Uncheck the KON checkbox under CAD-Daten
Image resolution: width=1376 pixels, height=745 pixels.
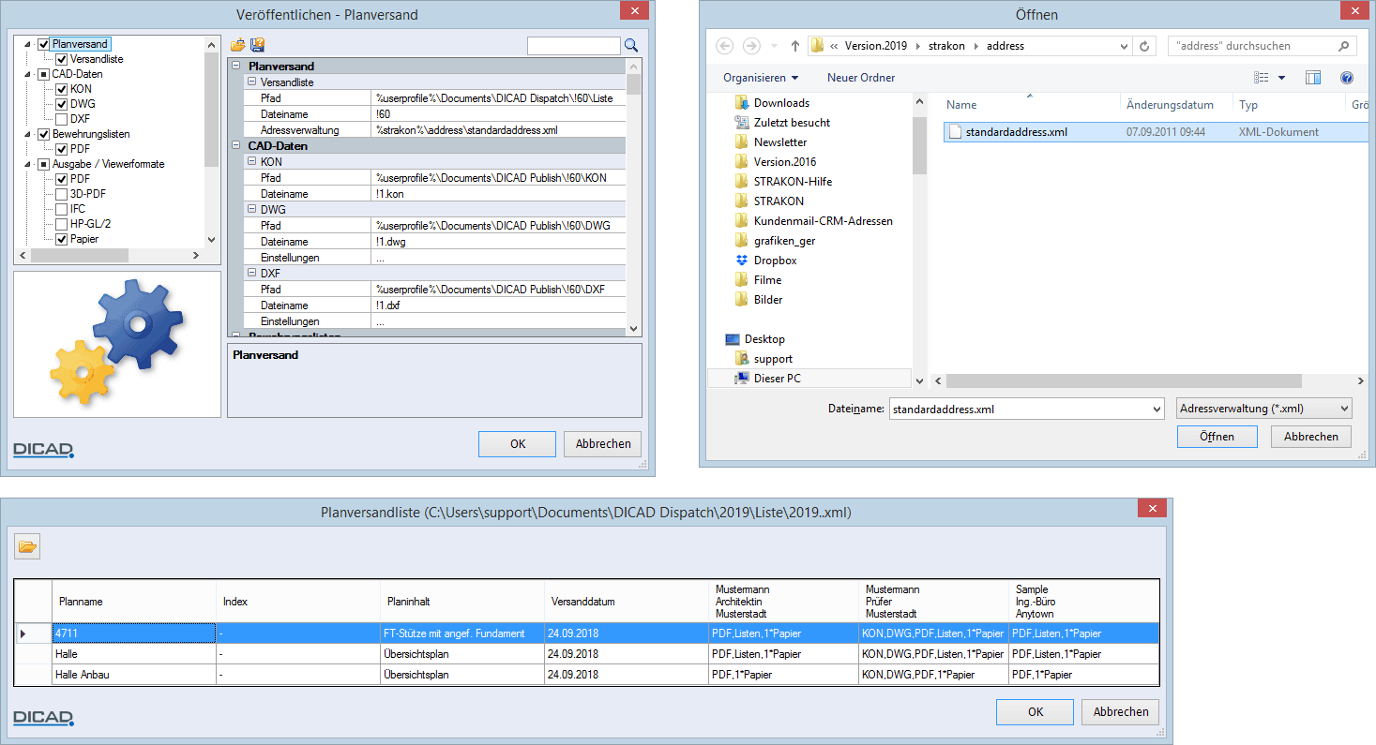[x=62, y=89]
